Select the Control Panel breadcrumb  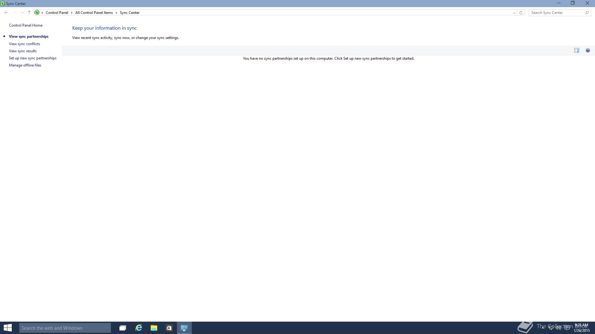click(57, 13)
